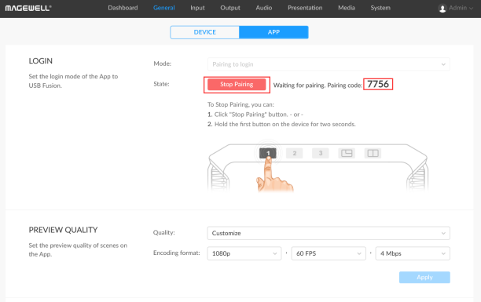Switch to the APP tab
The width and height of the screenshot is (481, 302).
point(274,32)
